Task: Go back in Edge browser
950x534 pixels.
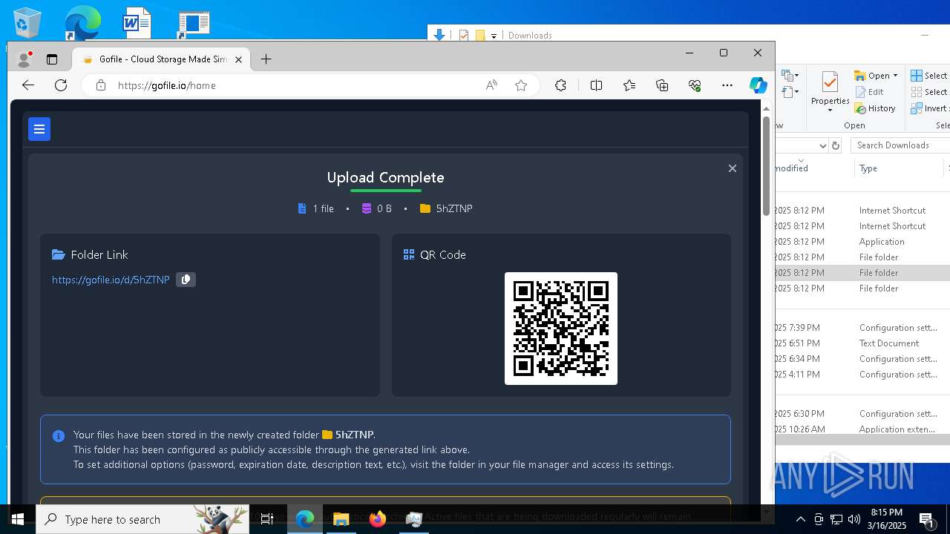Action: 28,85
